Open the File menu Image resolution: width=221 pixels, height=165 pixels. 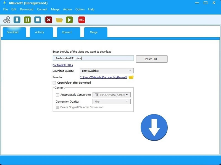click(x=6, y=9)
